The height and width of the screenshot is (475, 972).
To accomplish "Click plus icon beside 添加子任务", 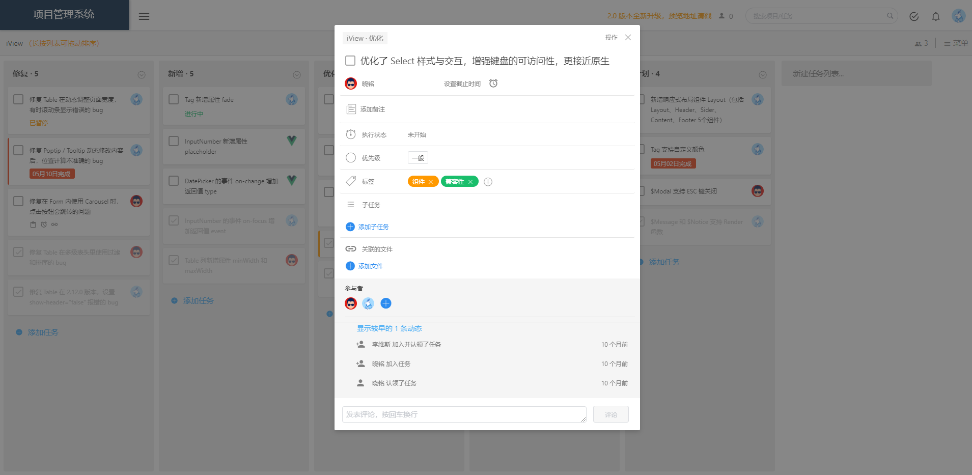I will [350, 227].
